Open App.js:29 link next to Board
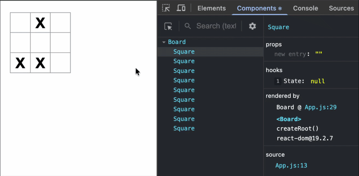 tap(320, 107)
